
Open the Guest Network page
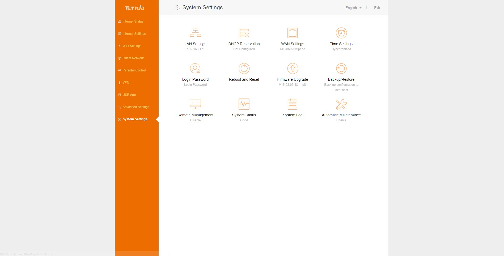point(133,58)
